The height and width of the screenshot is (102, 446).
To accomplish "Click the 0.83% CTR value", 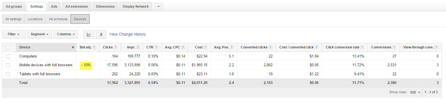I will 153,74.
